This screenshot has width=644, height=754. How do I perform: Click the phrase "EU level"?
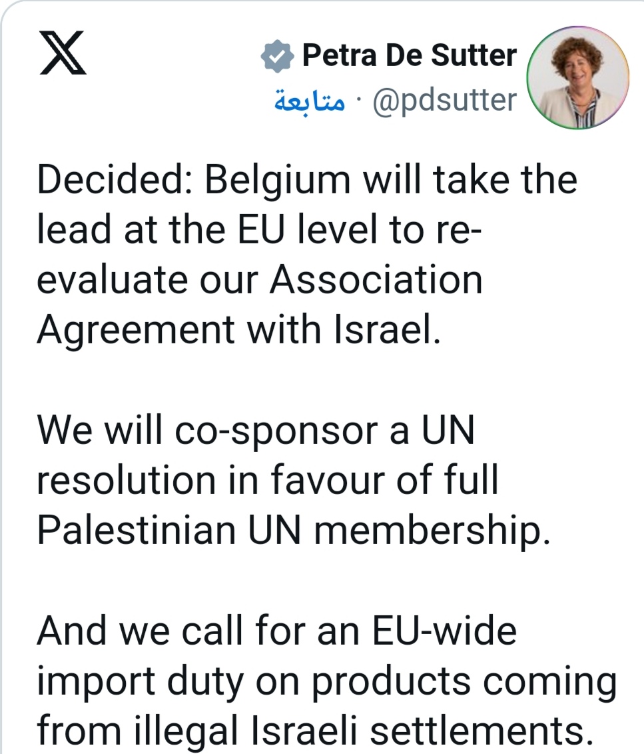(x=310, y=229)
